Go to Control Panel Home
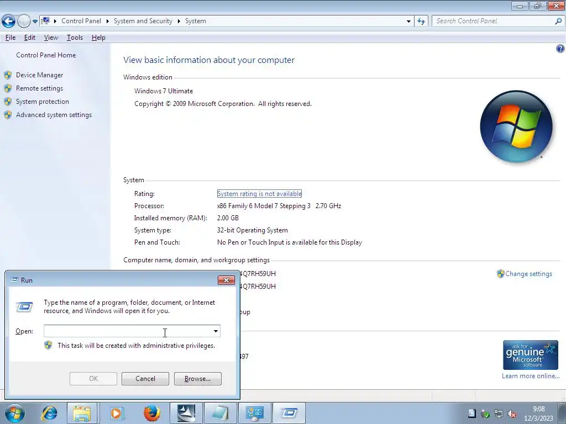 46,55
